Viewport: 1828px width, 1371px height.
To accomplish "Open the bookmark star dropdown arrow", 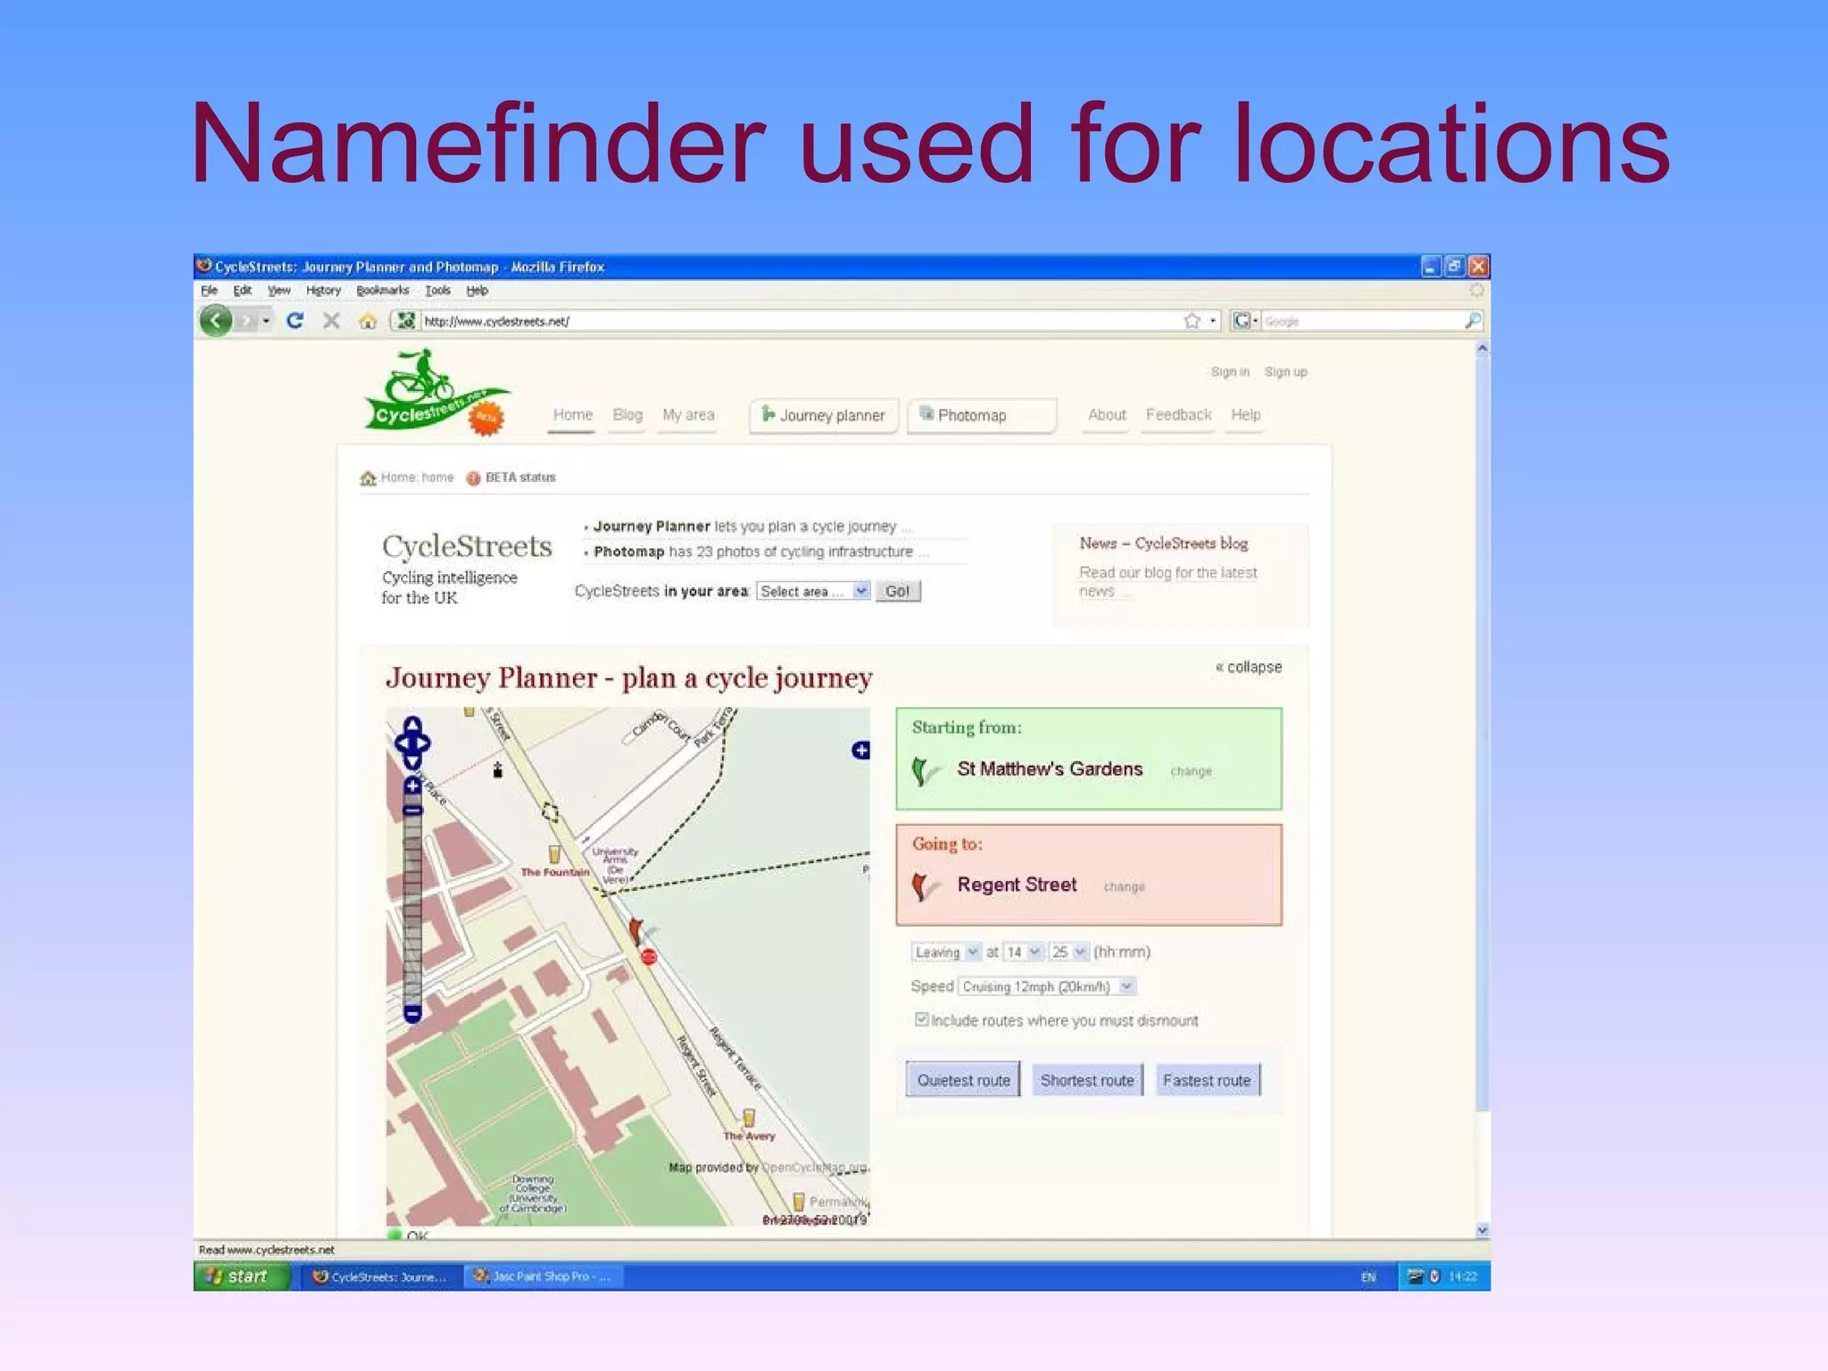I will point(1212,320).
